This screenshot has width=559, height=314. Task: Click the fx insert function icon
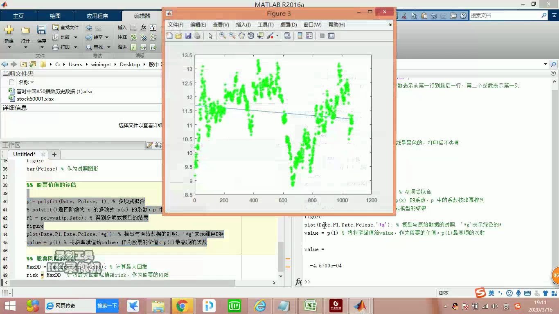point(143,27)
